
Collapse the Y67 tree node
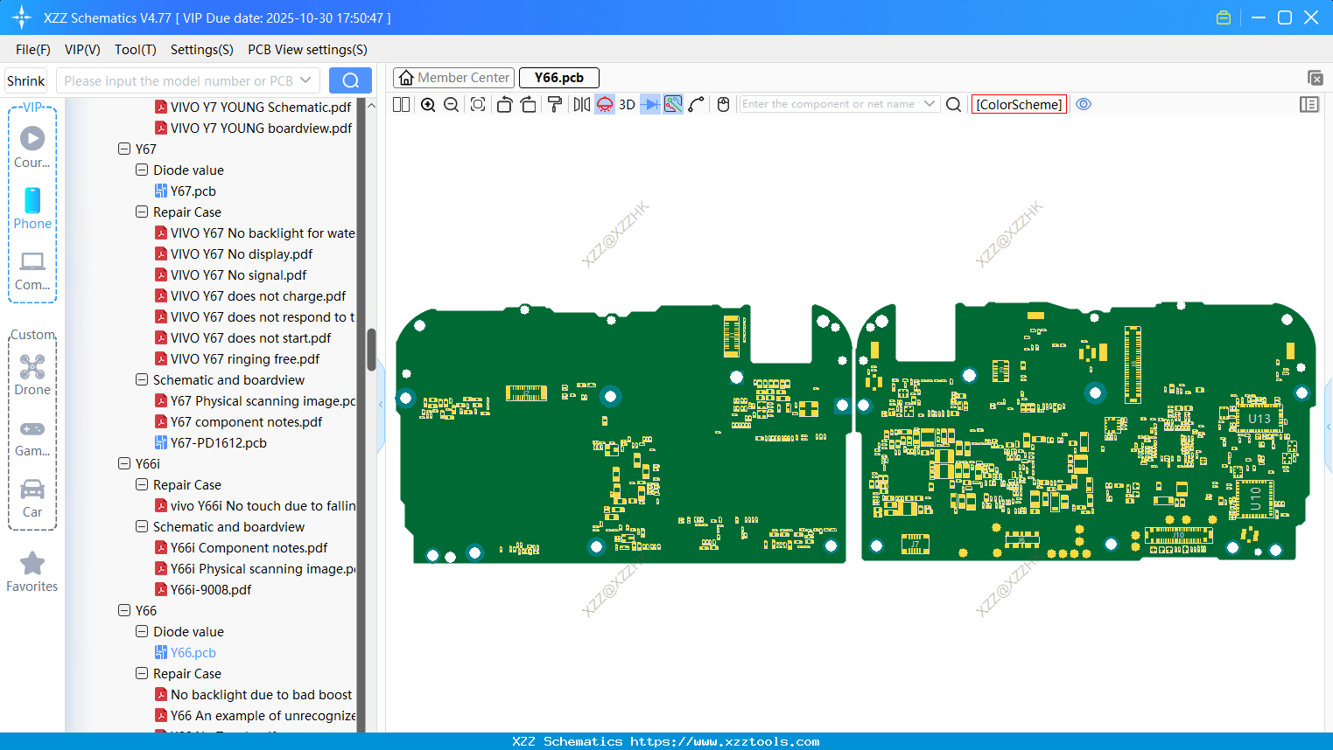click(x=124, y=149)
